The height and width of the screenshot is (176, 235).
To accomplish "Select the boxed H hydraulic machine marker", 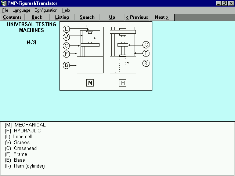I will (123, 83).
